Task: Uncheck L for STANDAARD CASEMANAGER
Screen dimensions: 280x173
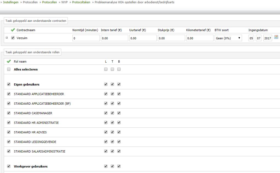Action: pyautogui.click(x=106, y=113)
